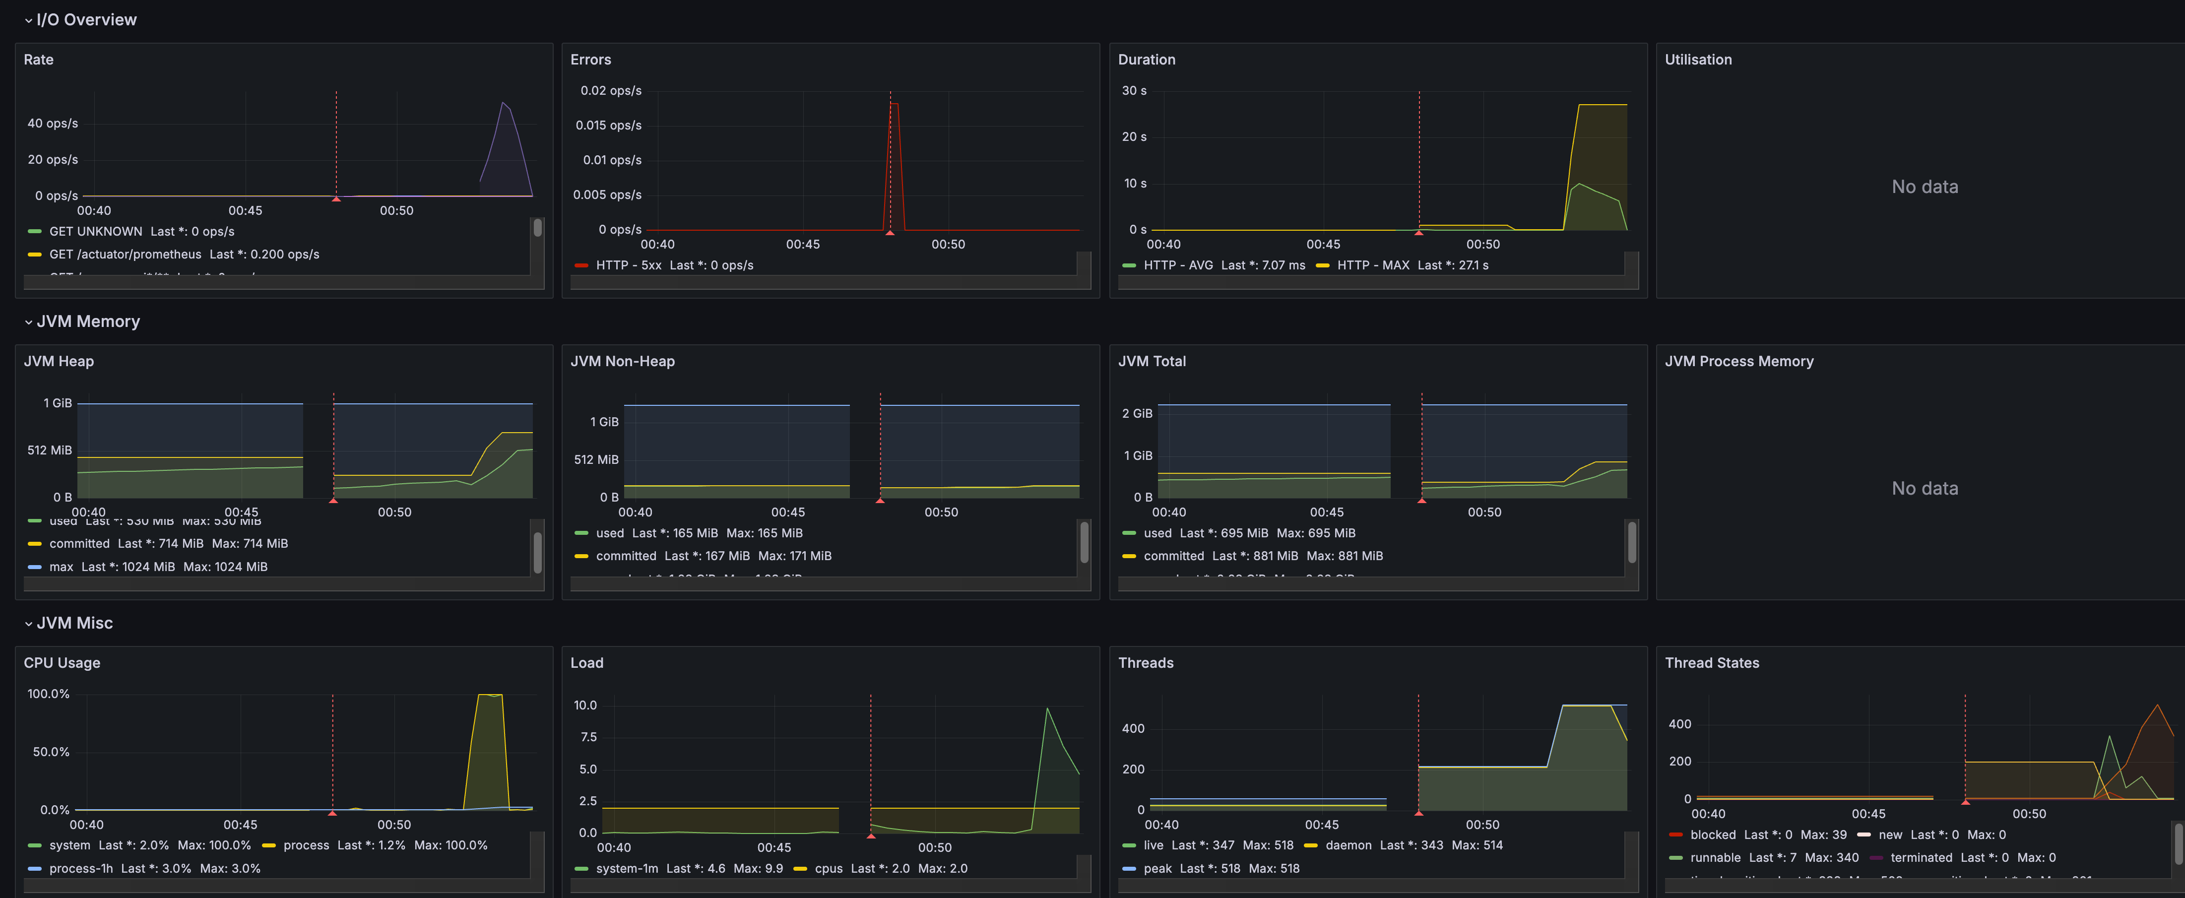
Task: Click Thread States blocked red legend marker
Action: (x=1675, y=835)
